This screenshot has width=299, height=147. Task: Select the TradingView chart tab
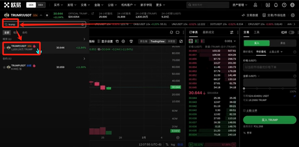[x=157, y=41]
